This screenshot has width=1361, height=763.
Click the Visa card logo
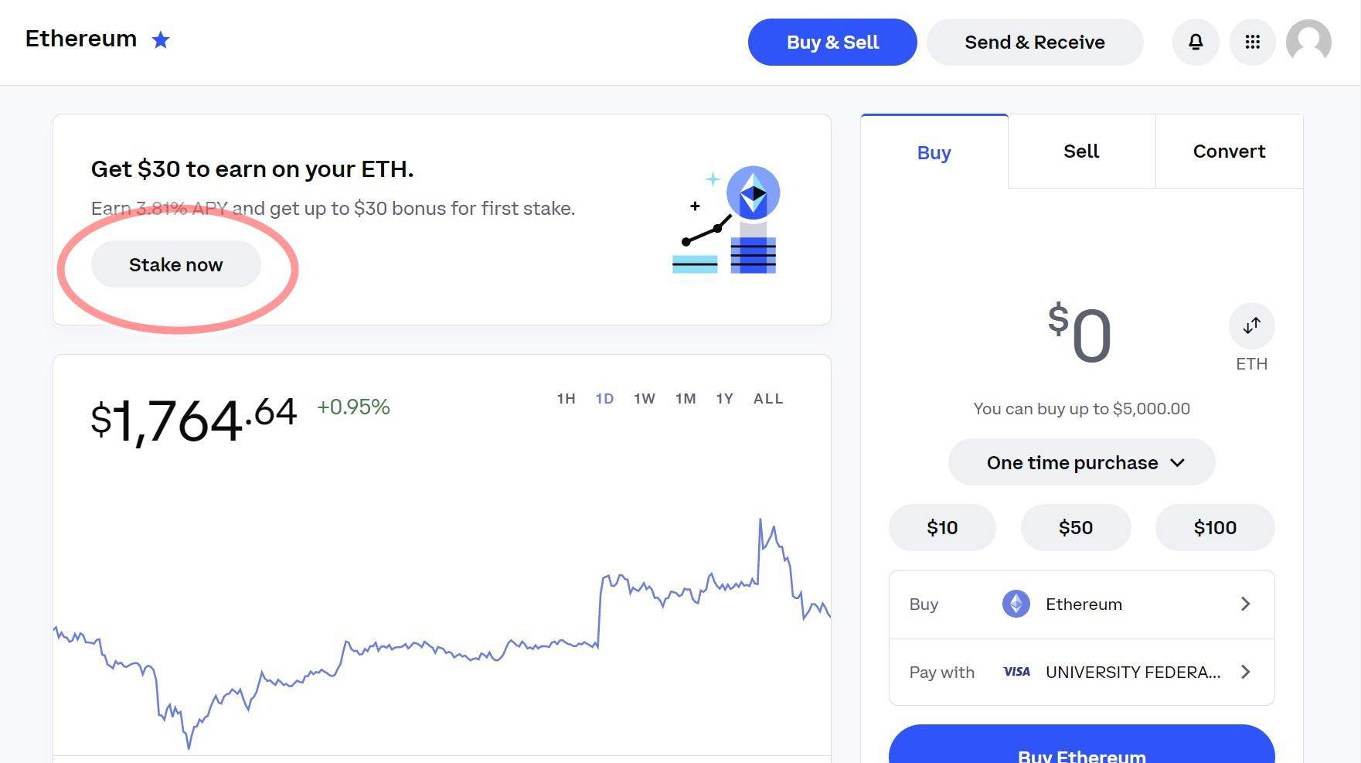tap(1016, 672)
